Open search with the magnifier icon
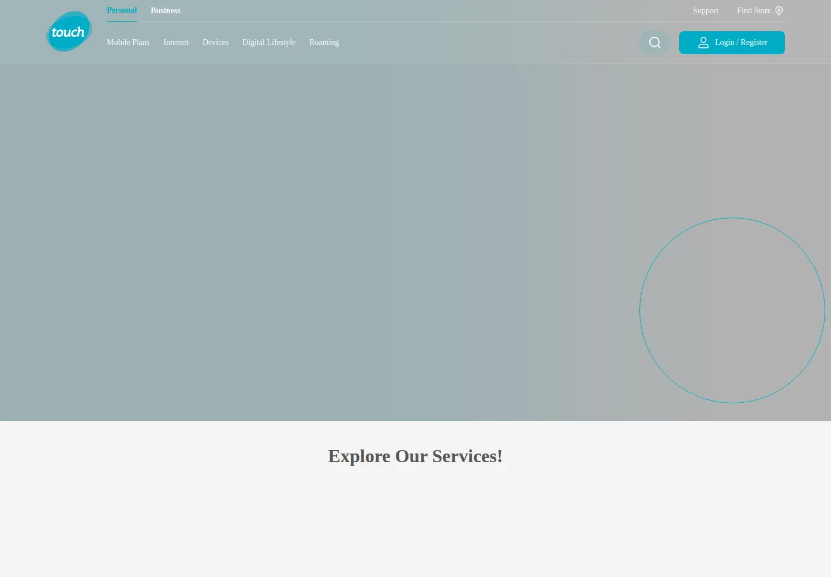Image resolution: width=831 pixels, height=577 pixels. pyautogui.click(x=655, y=43)
